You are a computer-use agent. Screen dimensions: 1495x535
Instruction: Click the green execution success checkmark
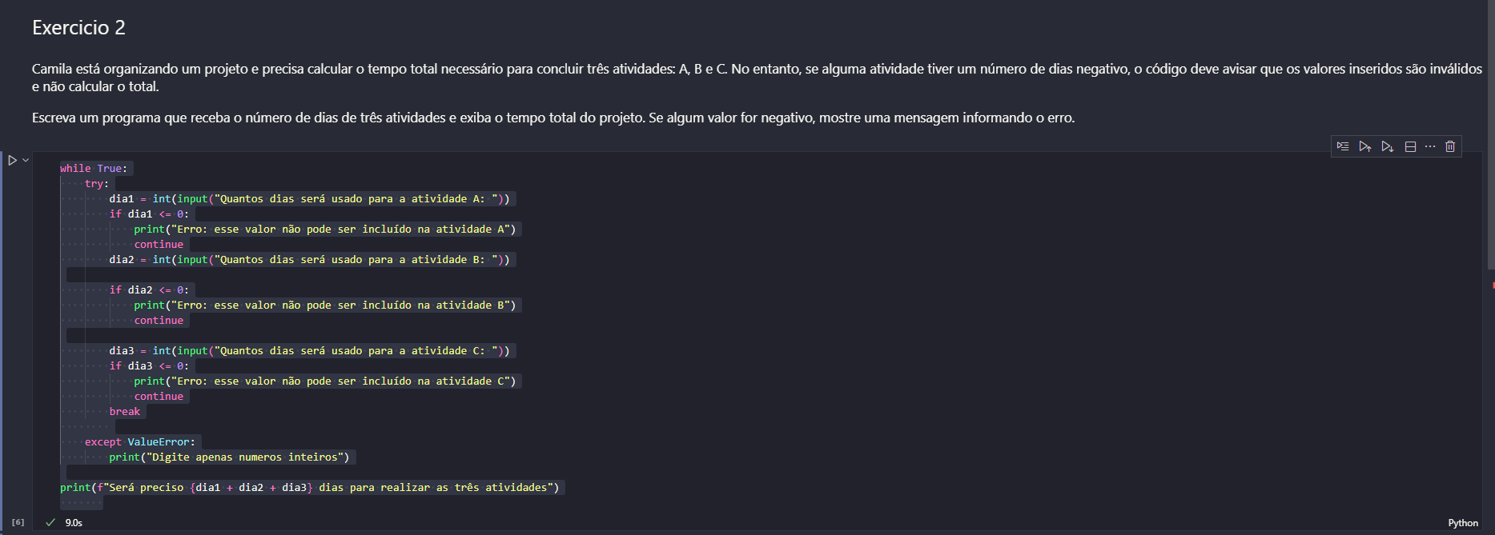click(50, 522)
